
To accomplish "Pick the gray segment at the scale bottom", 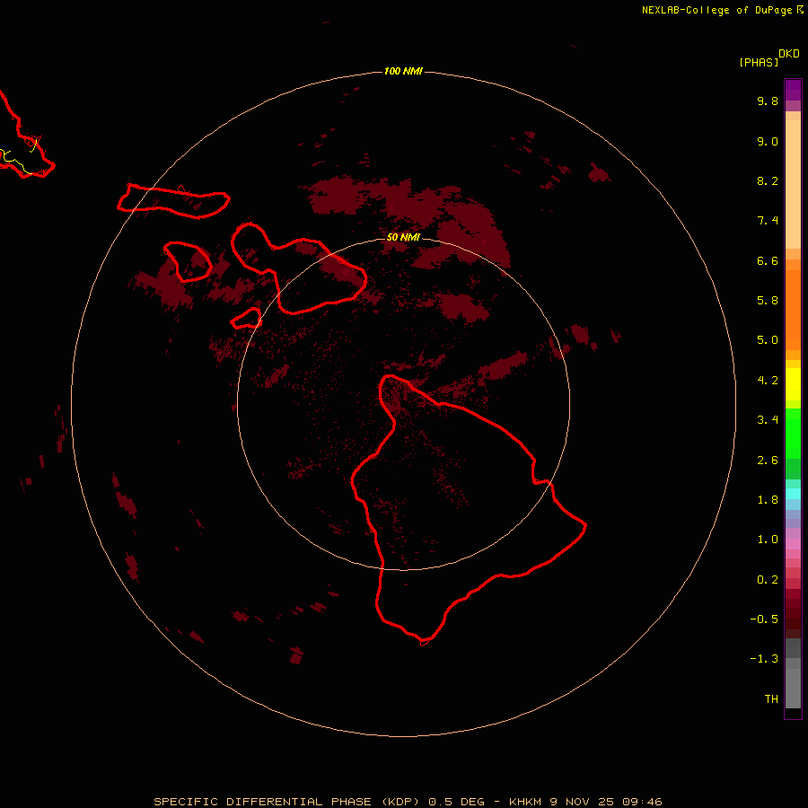I will pos(793,688).
